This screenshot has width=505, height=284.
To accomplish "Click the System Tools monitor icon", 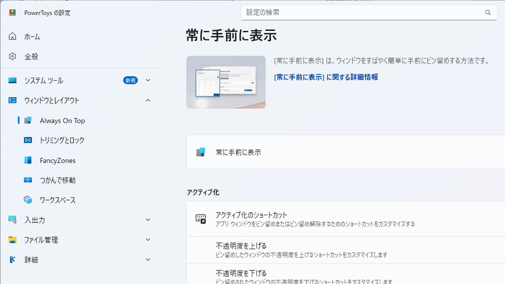I will point(12,80).
